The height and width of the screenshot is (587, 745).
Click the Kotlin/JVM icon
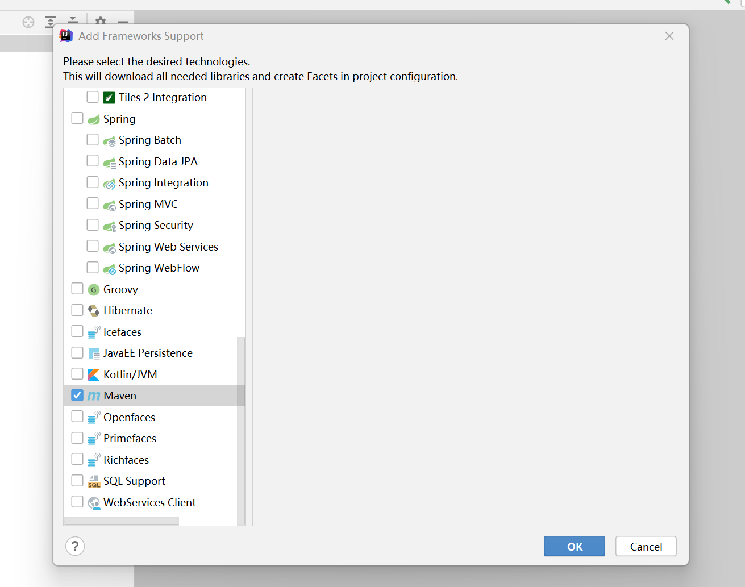pyautogui.click(x=94, y=375)
